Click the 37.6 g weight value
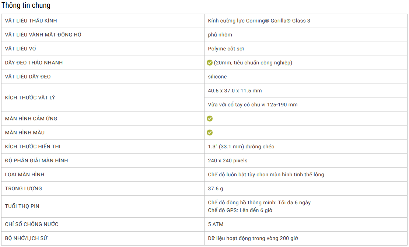The width and height of the screenshot is (409, 247). (x=216, y=188)
